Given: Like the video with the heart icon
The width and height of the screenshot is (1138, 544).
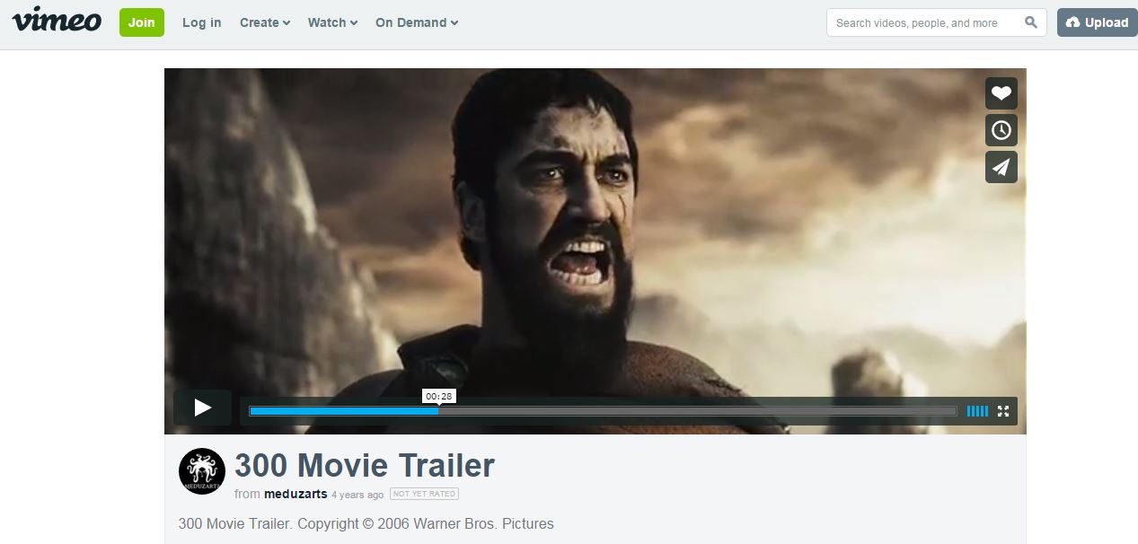Looking at the screenshot, I should [x=1001, y=92].
